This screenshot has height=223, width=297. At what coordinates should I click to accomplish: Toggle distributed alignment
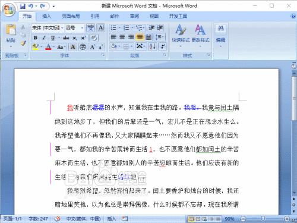click(x=148, y=37)
